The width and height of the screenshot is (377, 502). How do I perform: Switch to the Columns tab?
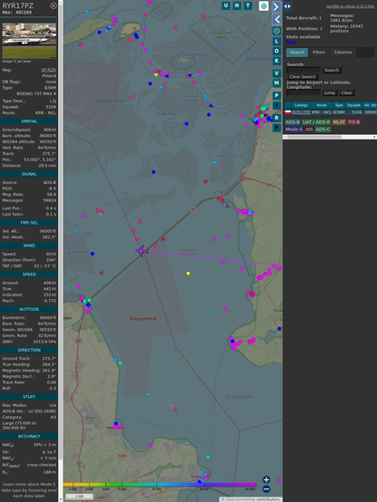point(343,53)
